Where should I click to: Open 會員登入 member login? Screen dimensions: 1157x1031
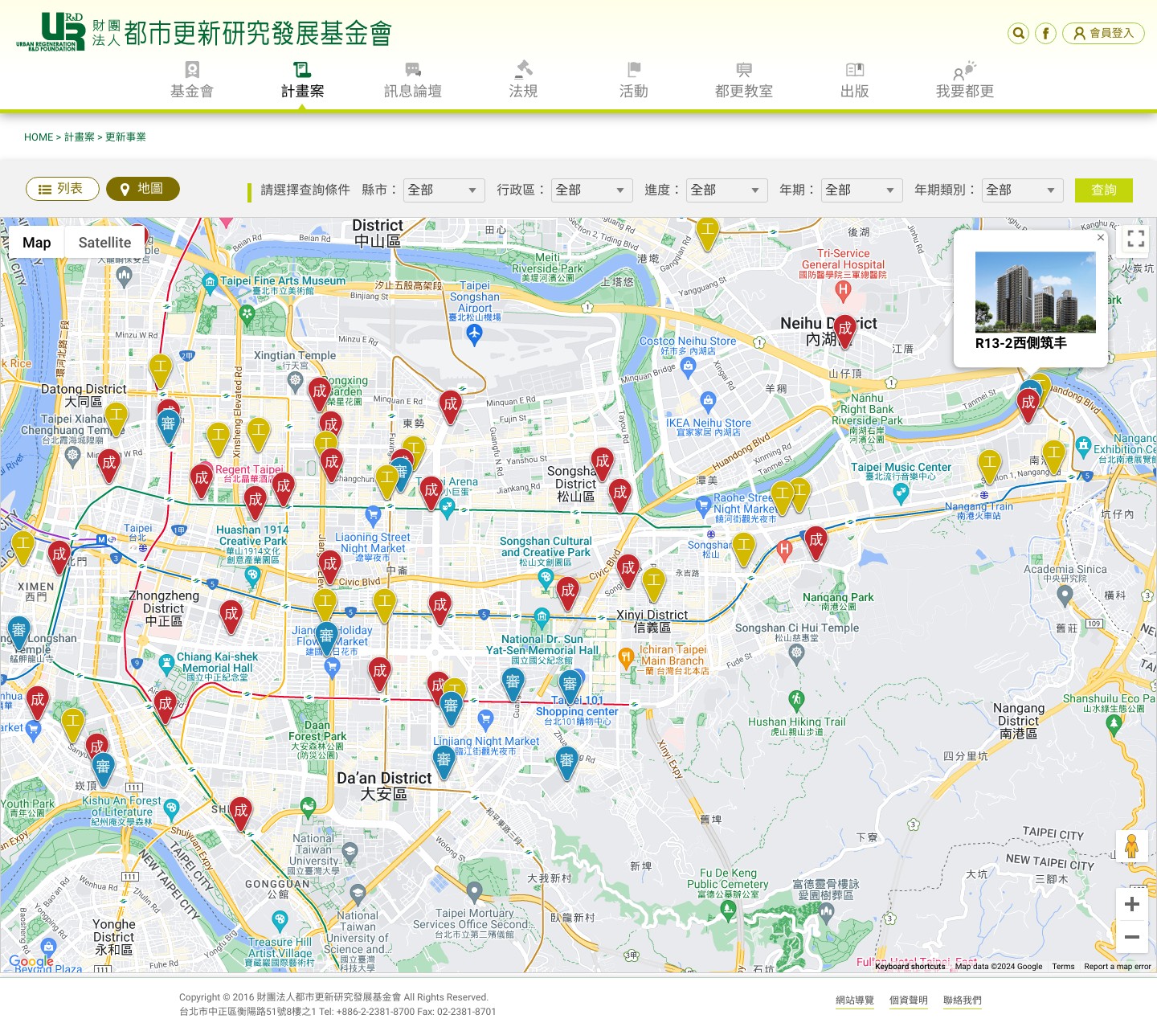pyautogui.click(x=1103, y=33)
